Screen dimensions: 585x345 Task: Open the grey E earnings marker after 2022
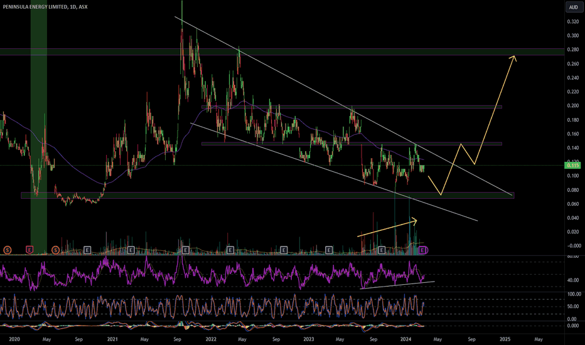tap(230, 250)
